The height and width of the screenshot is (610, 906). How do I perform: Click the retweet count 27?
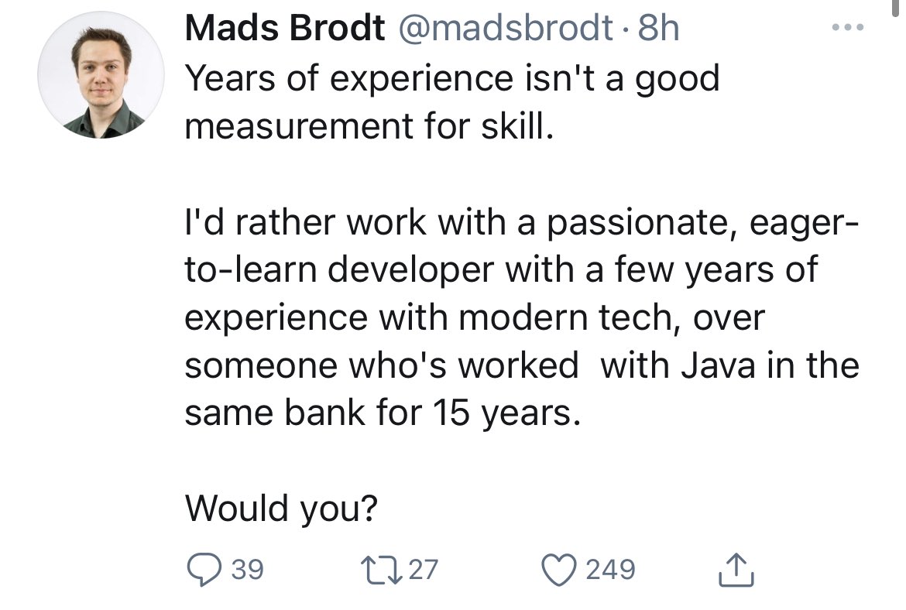[423, 571]
